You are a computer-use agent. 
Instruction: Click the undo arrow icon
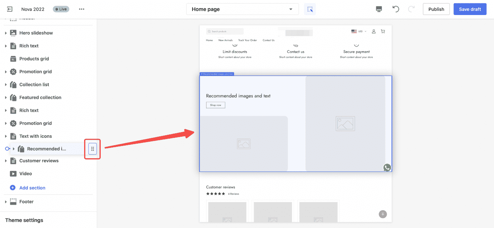point(396,9)
